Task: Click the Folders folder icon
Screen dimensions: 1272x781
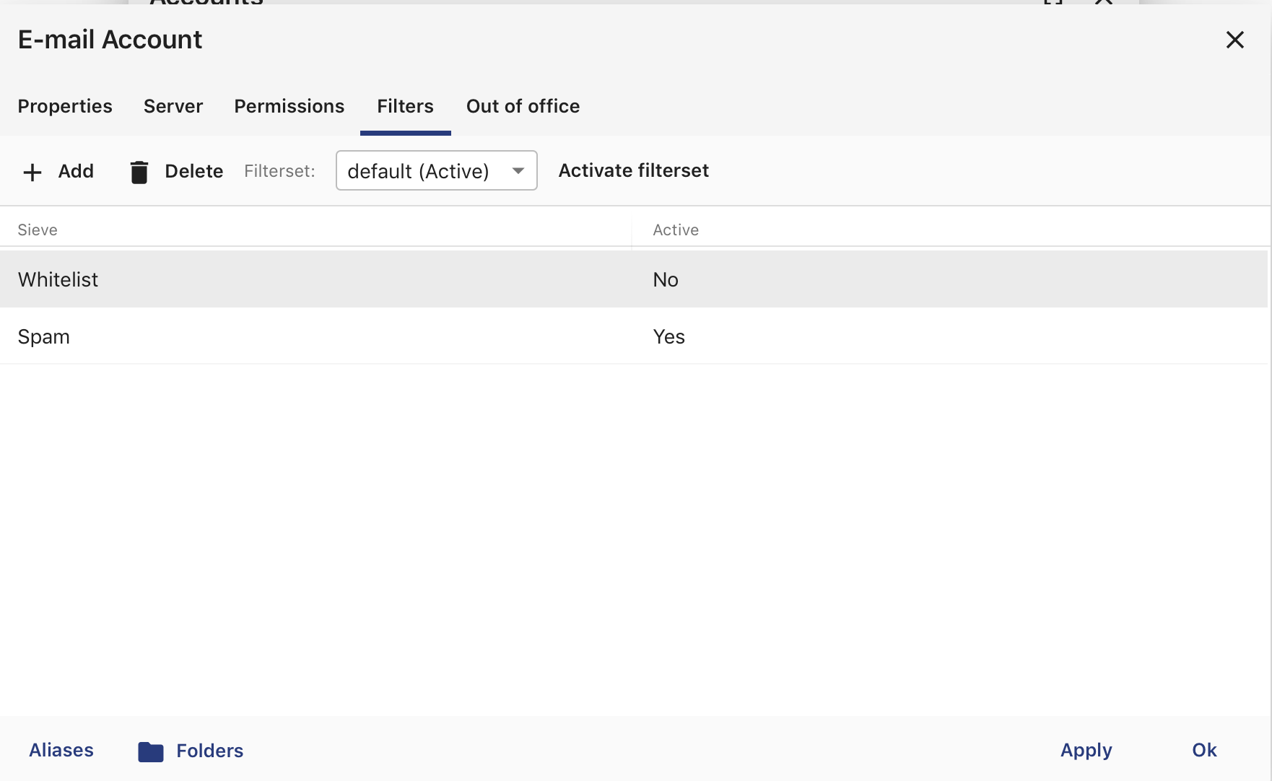Action: [151, 751]
